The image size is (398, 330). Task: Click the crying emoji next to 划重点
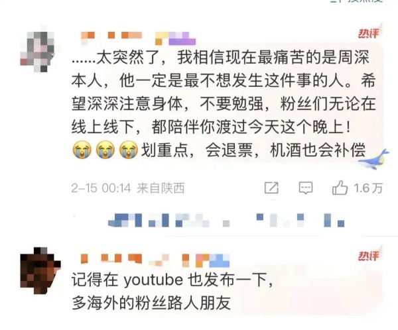tap(129, 150)
